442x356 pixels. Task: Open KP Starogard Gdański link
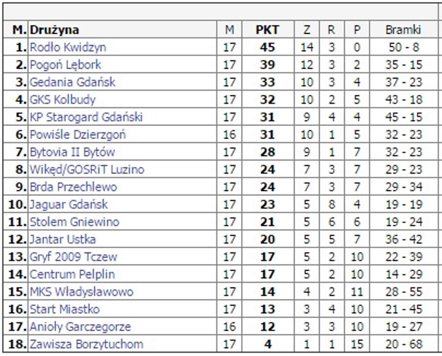point(86,117)
